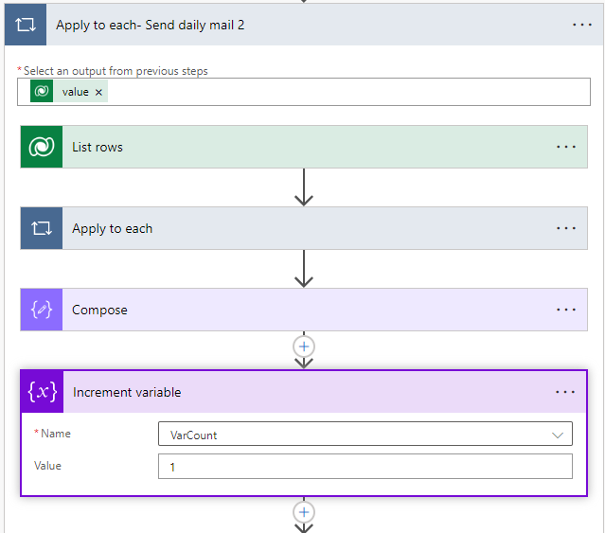This screenshot has width=605, height=533.
Task: Add a step via plus below Increment variable
Action: point(304,512)
